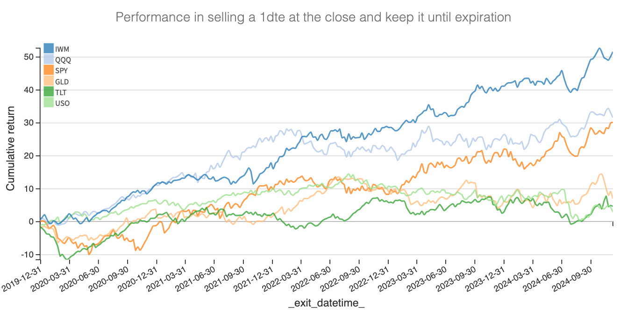
Task: Toggle the SPY series legend label
Action: tap(62, 71)
